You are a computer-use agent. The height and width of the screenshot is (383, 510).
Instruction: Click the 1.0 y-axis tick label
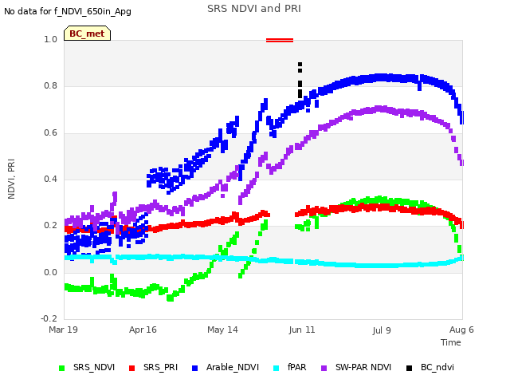(x=50, y=39)
